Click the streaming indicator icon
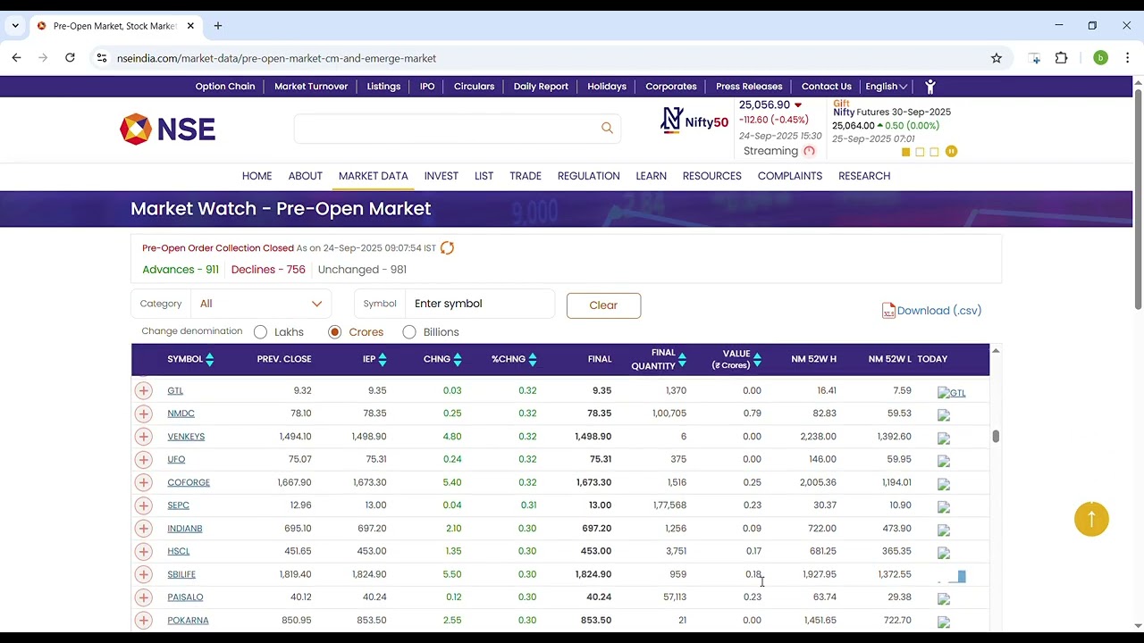Screen dimensions: 1144x643 click(810, 151)
